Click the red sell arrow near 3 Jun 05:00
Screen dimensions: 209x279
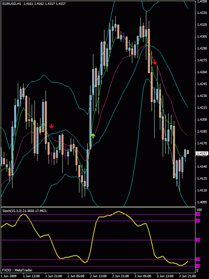coord(155,62)
